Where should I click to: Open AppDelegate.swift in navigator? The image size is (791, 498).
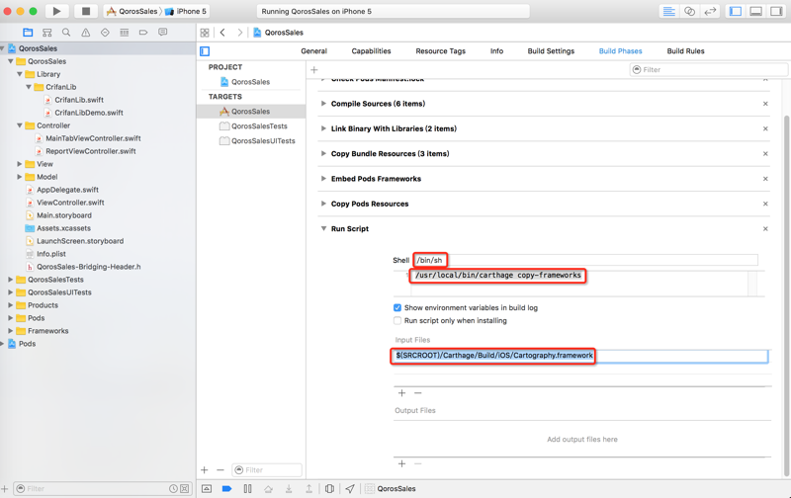[67, 190]
